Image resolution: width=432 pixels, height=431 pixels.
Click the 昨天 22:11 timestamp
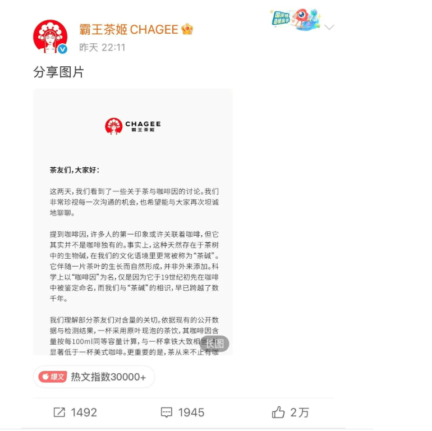tap(102, 47)
